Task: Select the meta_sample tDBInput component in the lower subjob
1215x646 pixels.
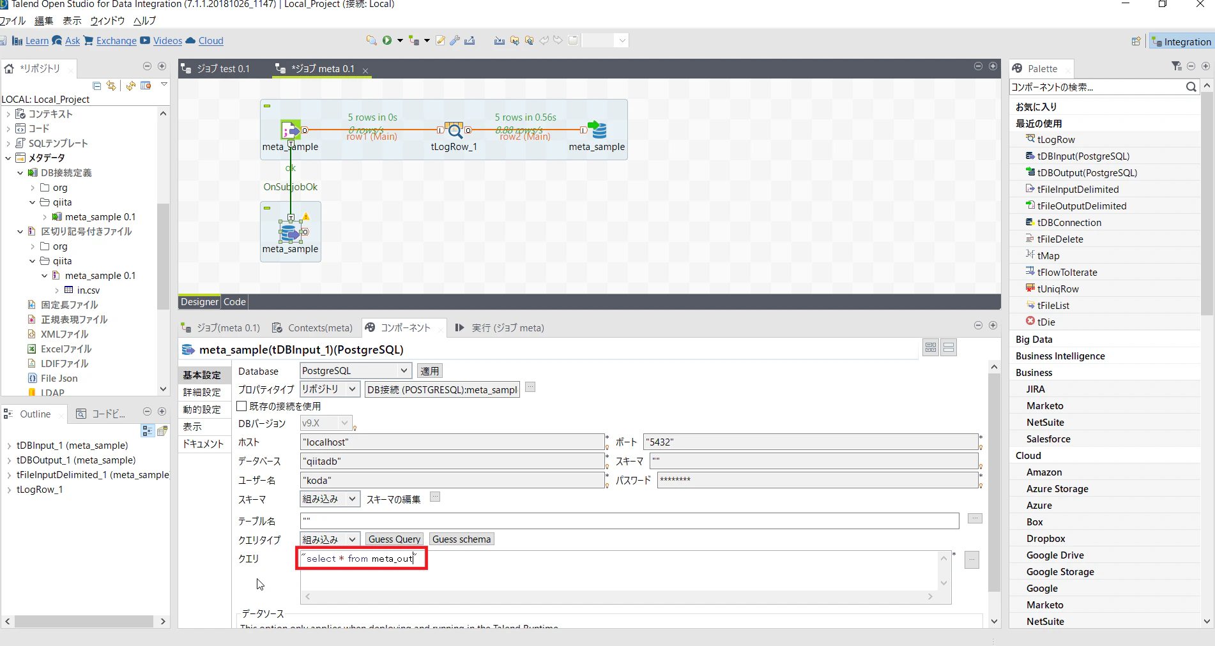Action: tap(290, 232)
